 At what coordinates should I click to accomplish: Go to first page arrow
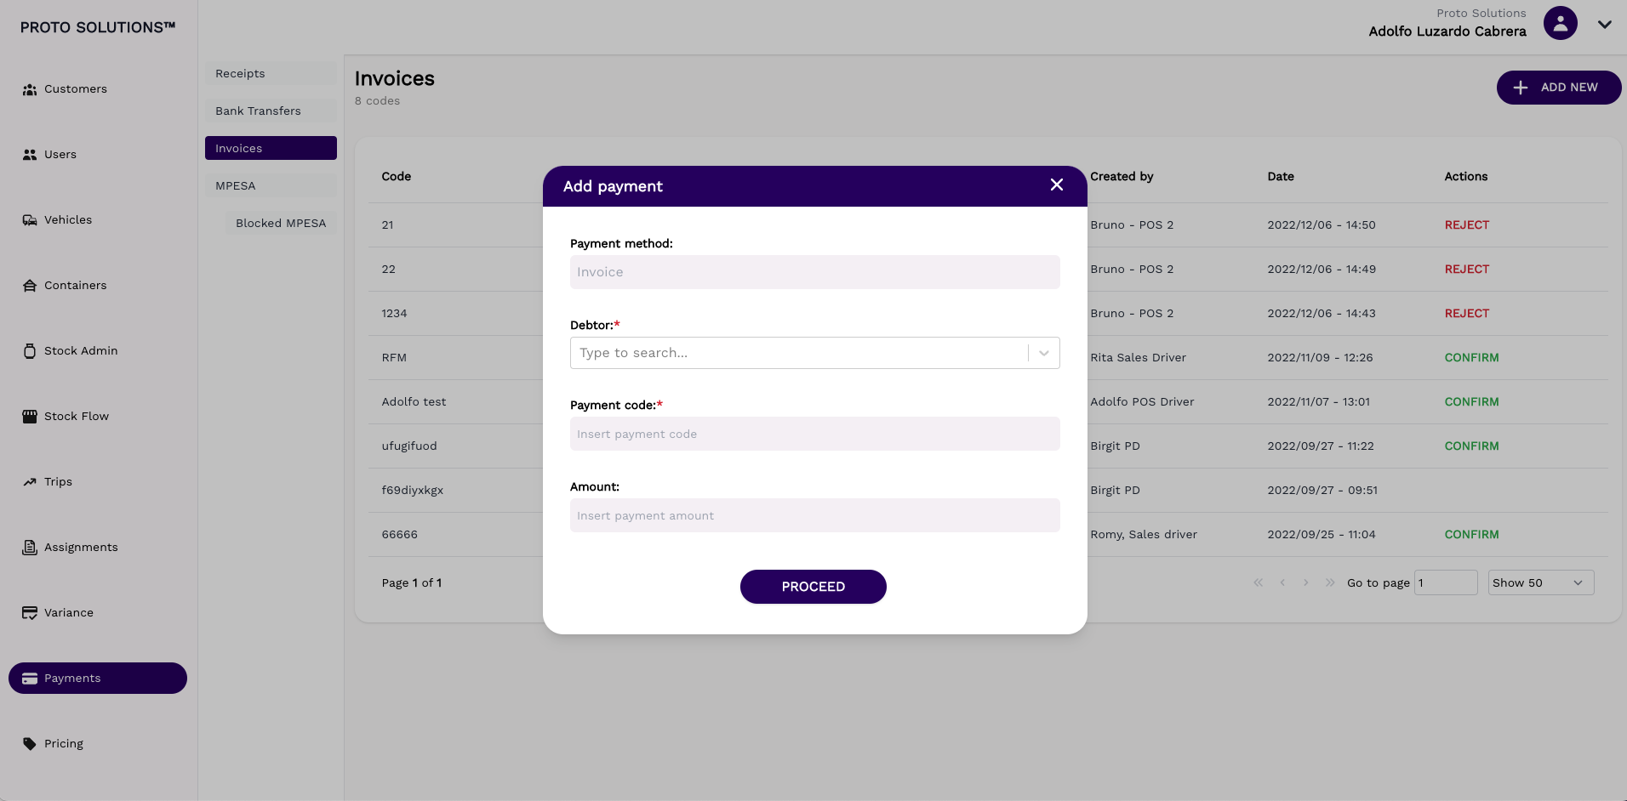(x=1259, y=582)
